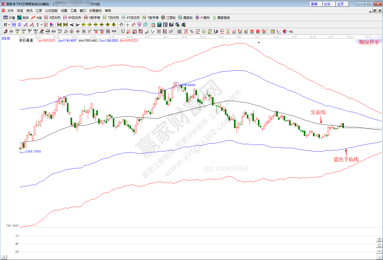Click the 论坛 forum link

click(327, 4)
